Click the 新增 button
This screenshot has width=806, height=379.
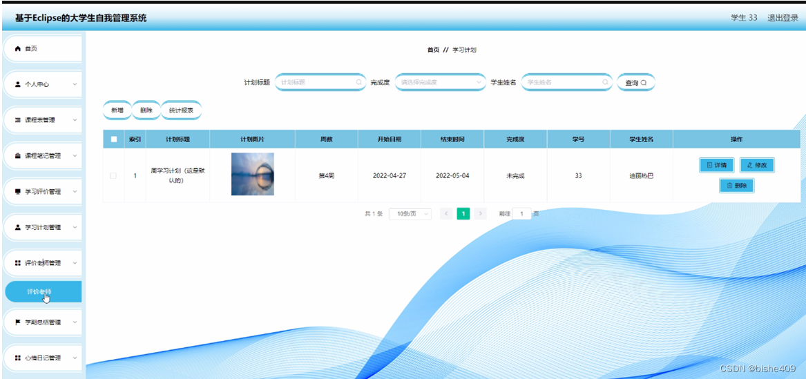[117, 110]
